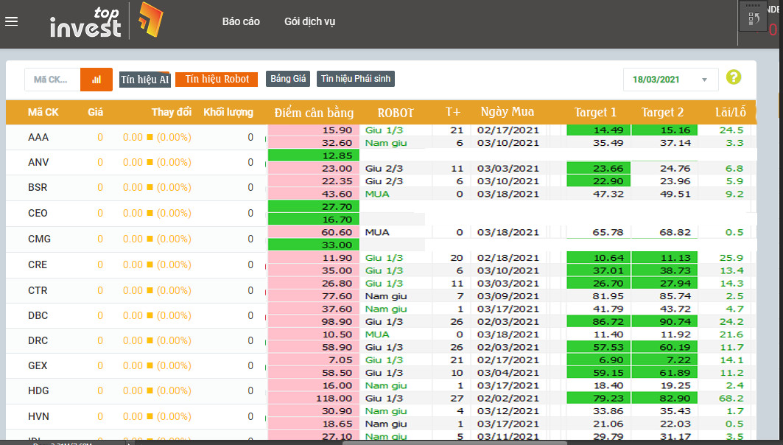Click the Tín hiệu Phái sinh button

pyautogui.click(x=356, y=79)
